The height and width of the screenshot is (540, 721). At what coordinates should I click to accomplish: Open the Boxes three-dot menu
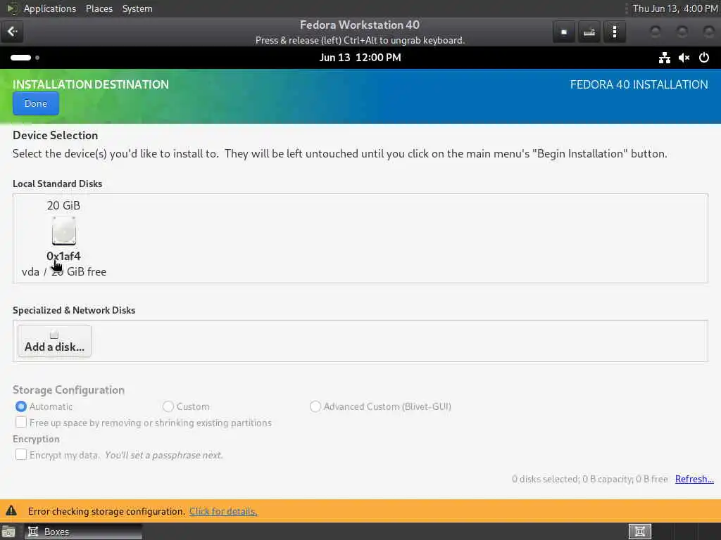coord(614,32)
